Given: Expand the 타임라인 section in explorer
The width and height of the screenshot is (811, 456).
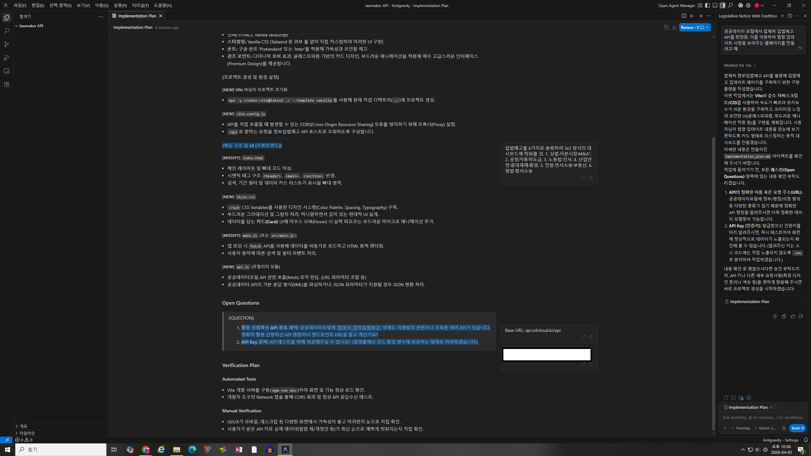Looking at the screenshot, I should pos(27,433).
